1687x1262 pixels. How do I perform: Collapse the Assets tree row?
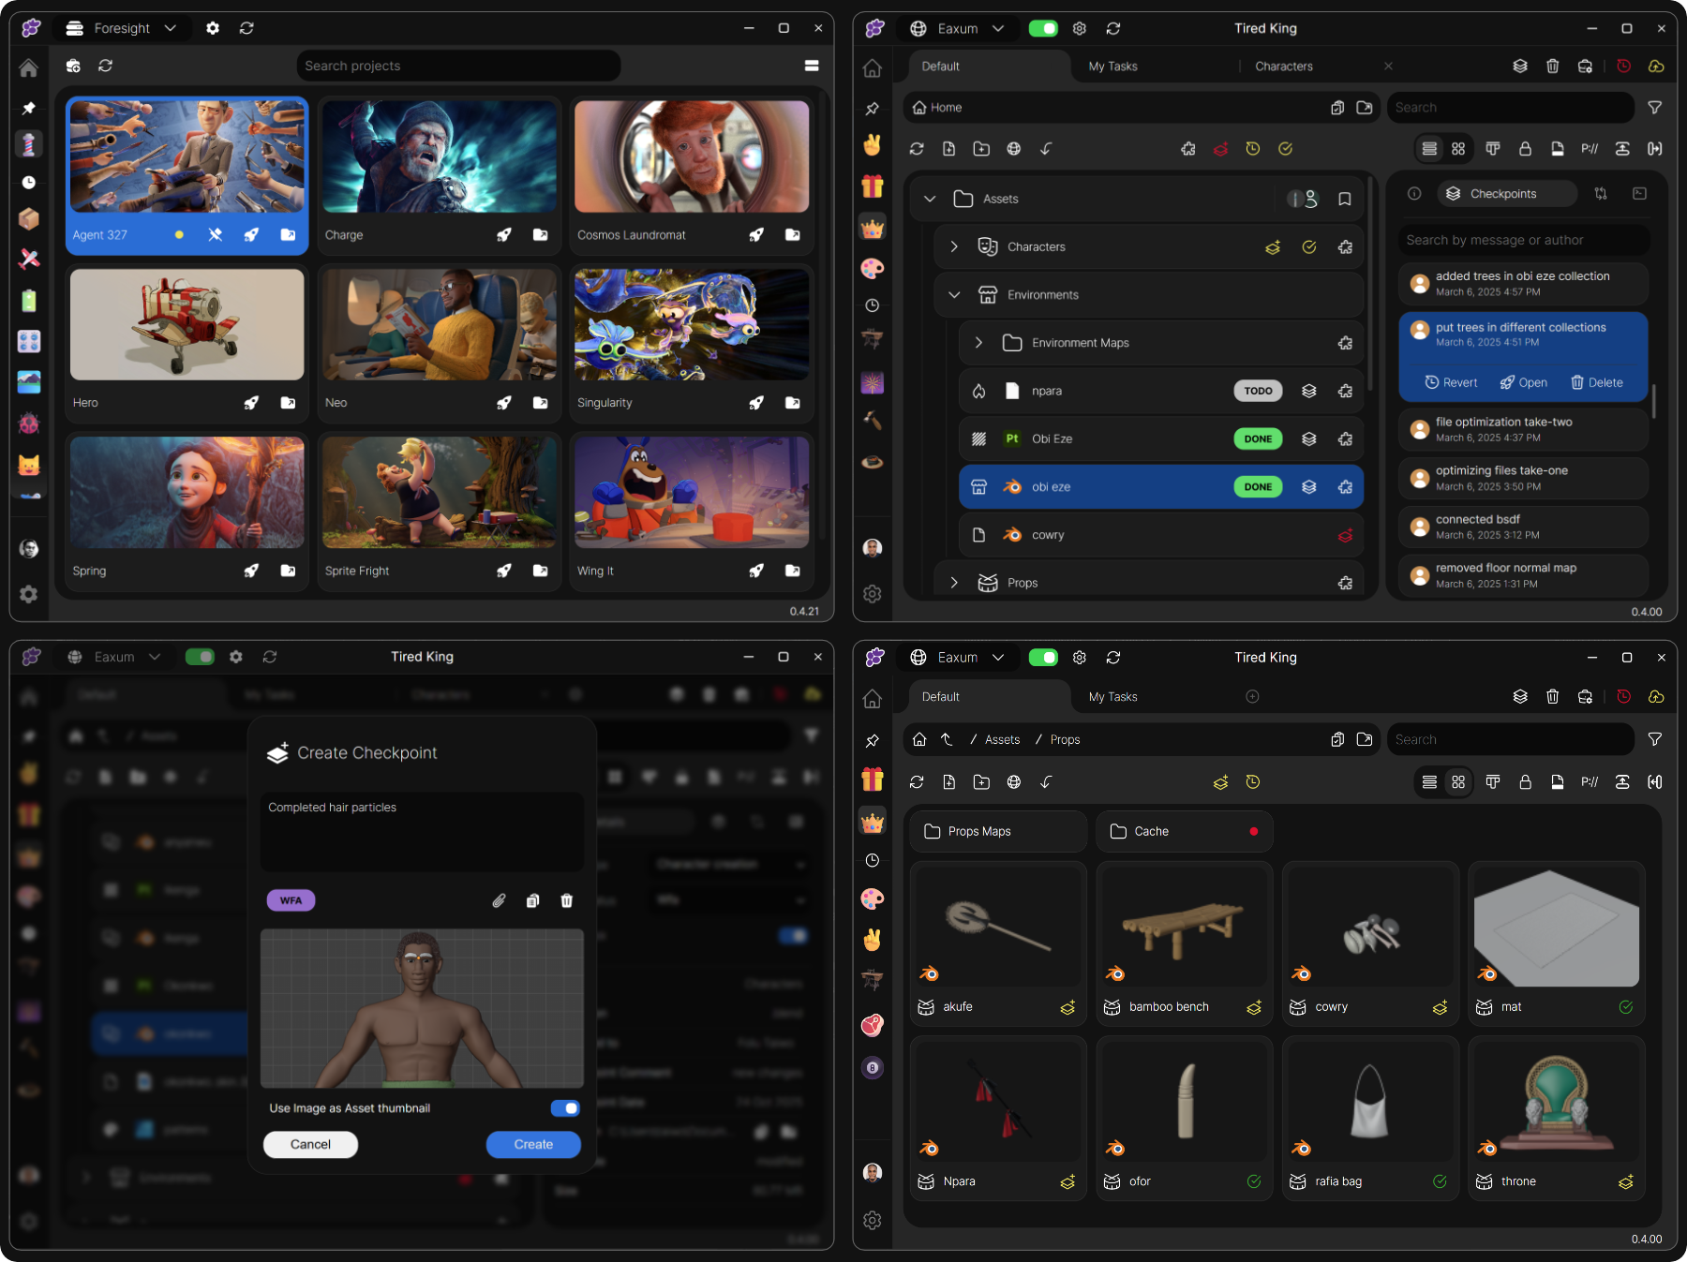point(930,199)
